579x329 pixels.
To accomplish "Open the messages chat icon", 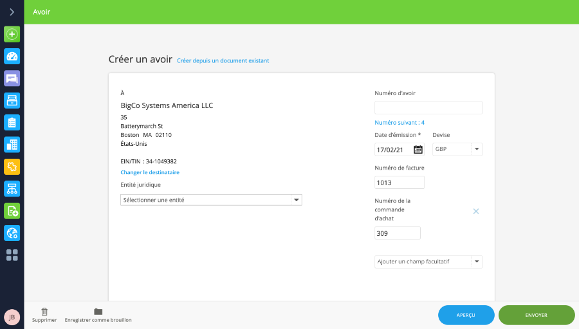I will point(12,78).
